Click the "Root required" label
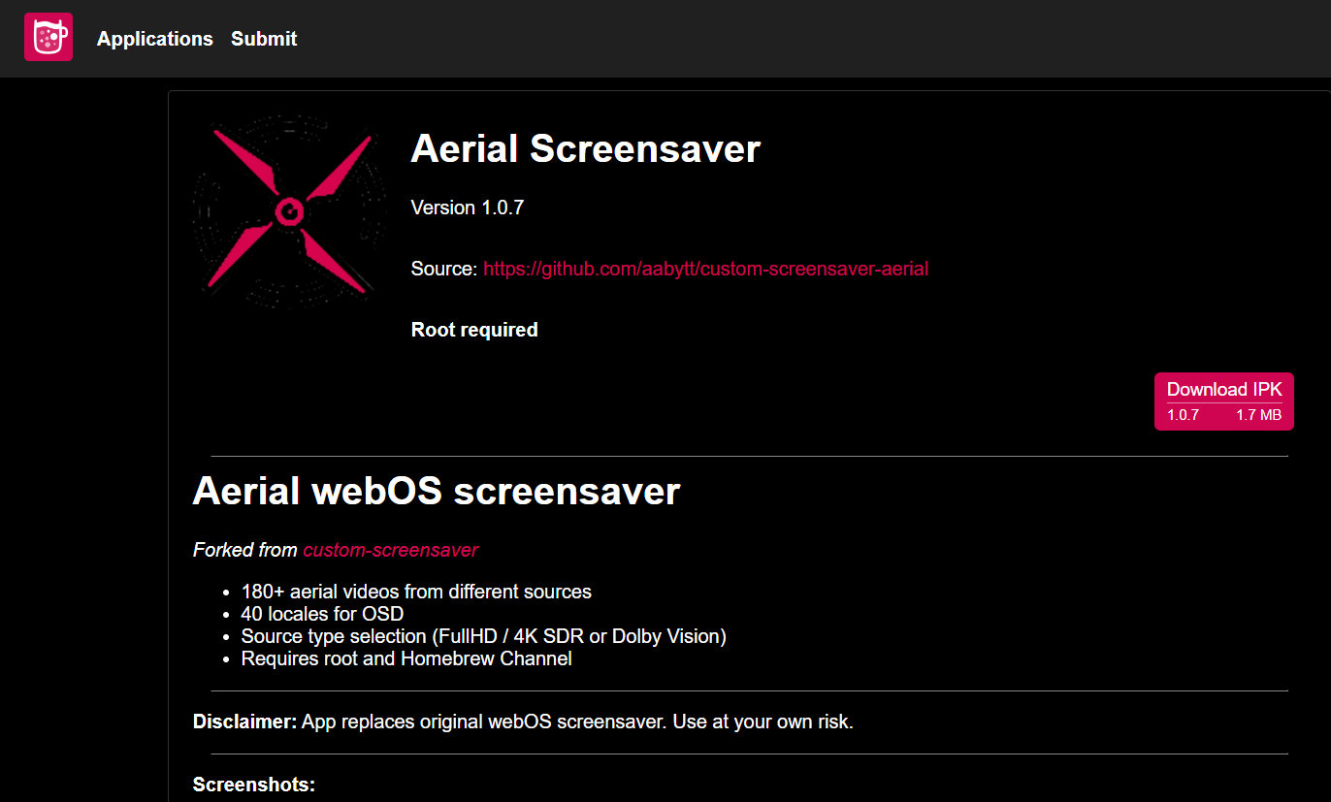Screen dimensions: 1331x802 point(474,330)
